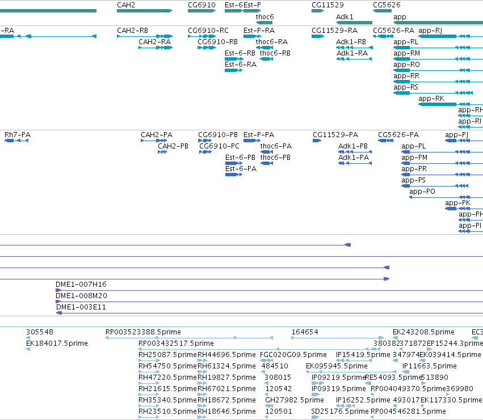The image size is (483, 420).
Task: Open EST RH44696.5prime
Action: click(202, 360)
